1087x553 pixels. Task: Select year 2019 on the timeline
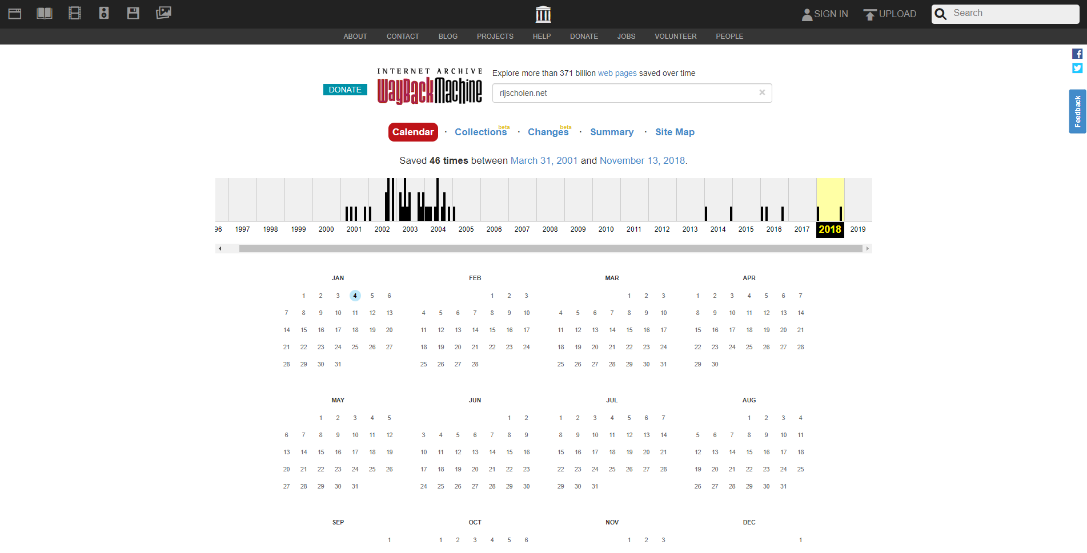[x=858, y=229]
